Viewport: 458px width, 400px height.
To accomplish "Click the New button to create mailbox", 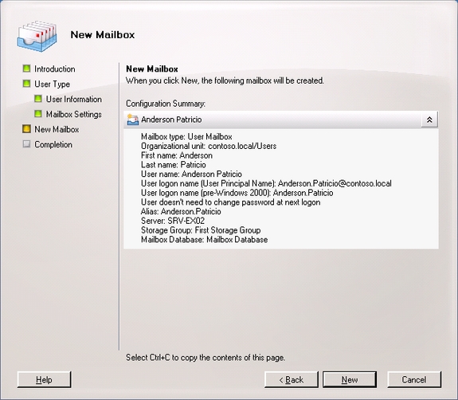I will pos(350,379).
